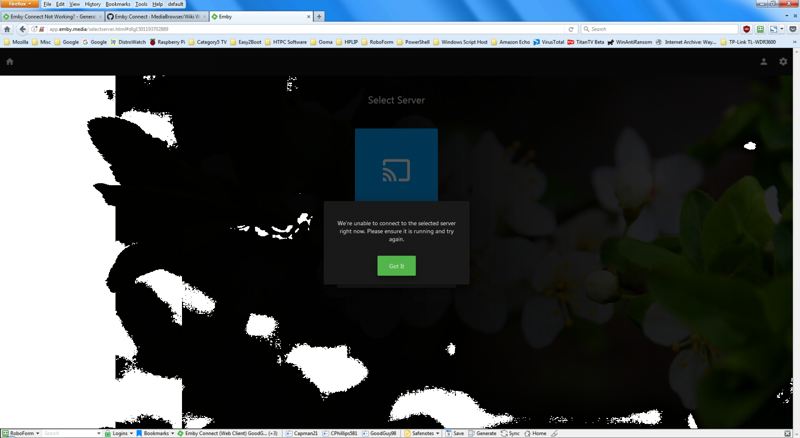The height and width of the screenshot is (438, 800).
Task: Click Firefox home toolbar button
Action: pyautogui.click(x=7, y=29)
